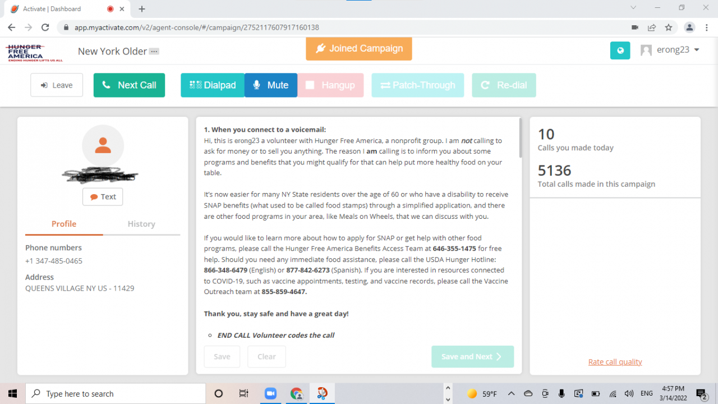The image size is (718, 404).
Task: Click the erong23 avatar image
Action: tap(646, 50)
